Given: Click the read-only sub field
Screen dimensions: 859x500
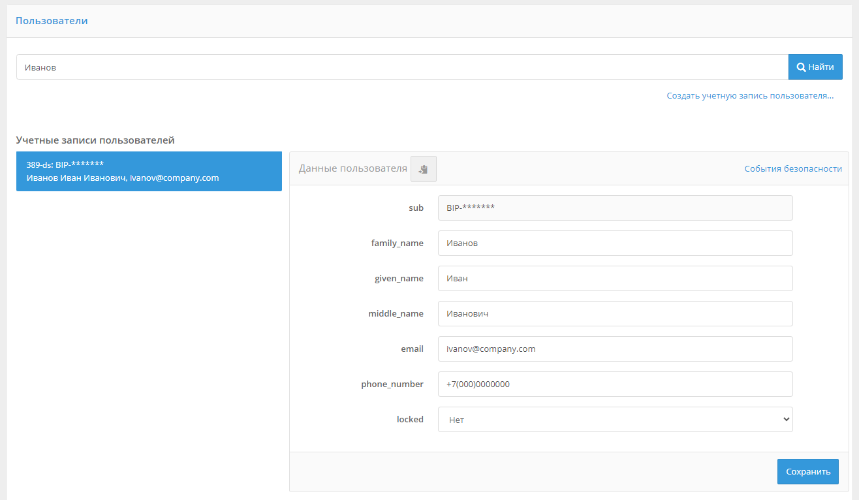Looking at the screenshot, I should point(615,208).
